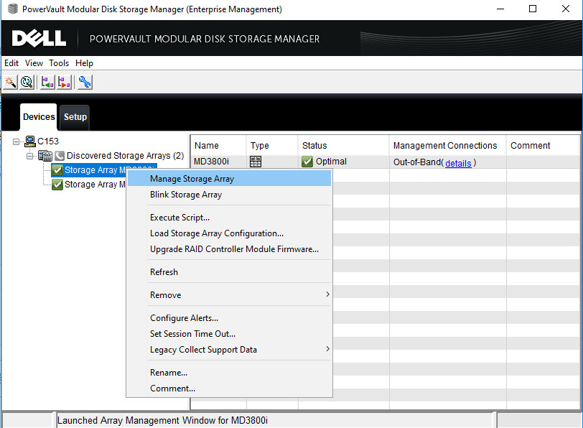Select Upgrade RAID Controller Module Firmware...

pyautogui.click(x=229, y=249)
